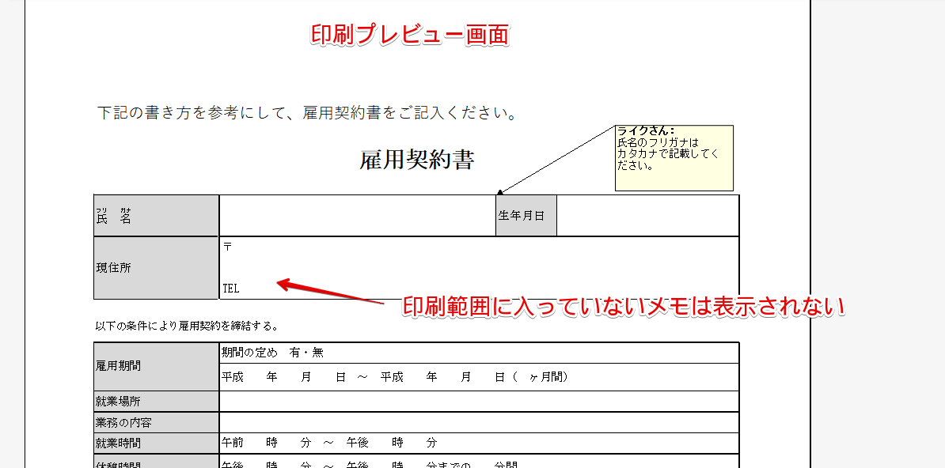Image resolution: width=945 pixels, height=468 pixels.
Task: Select the 生年月日 birthdate header cell
Action: point(525,214)
